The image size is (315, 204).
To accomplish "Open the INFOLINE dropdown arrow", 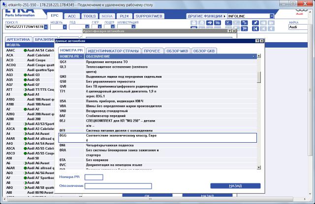I will click(272, 16).
